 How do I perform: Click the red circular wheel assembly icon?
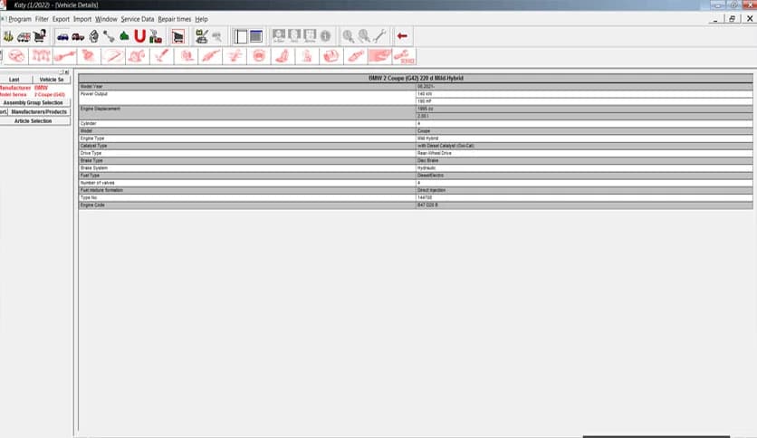[259, 56]
